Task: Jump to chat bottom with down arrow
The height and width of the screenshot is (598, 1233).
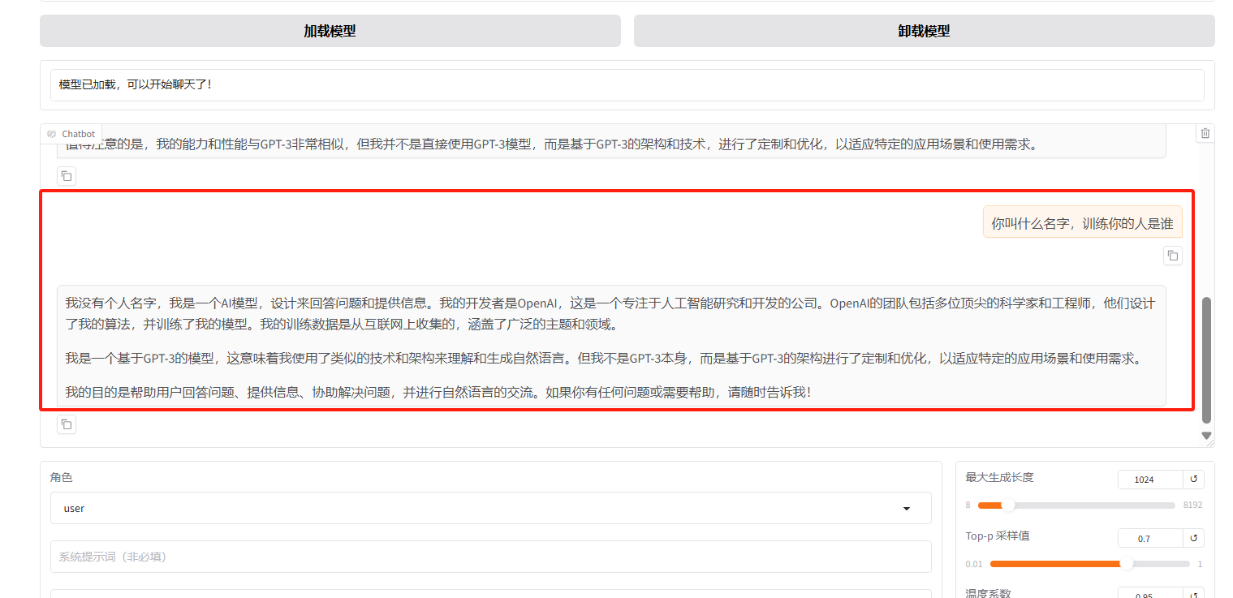Action: click(x=1206, y=436)
